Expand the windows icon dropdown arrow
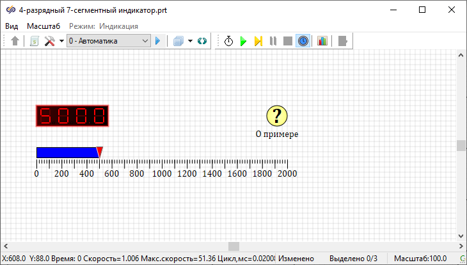Image resolution: width=467 pixels, height=265 pixels. [190, 41]
